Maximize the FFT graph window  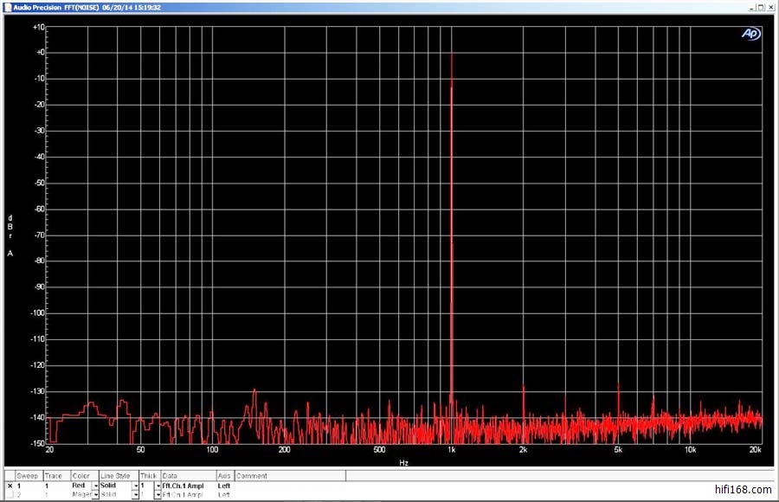[761, 5]
